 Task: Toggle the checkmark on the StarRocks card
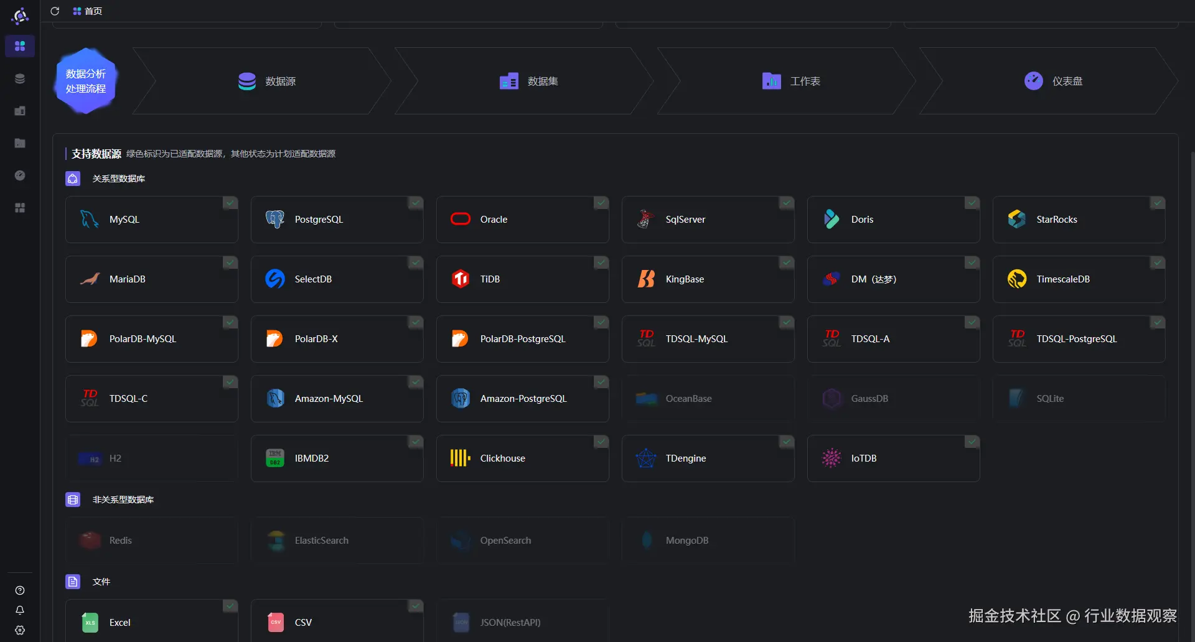point(1158,203)
